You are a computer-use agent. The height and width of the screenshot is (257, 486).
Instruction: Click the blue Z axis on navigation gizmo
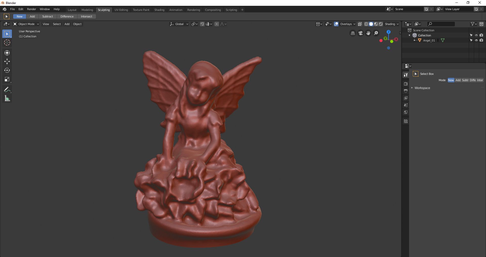[389, 32]
